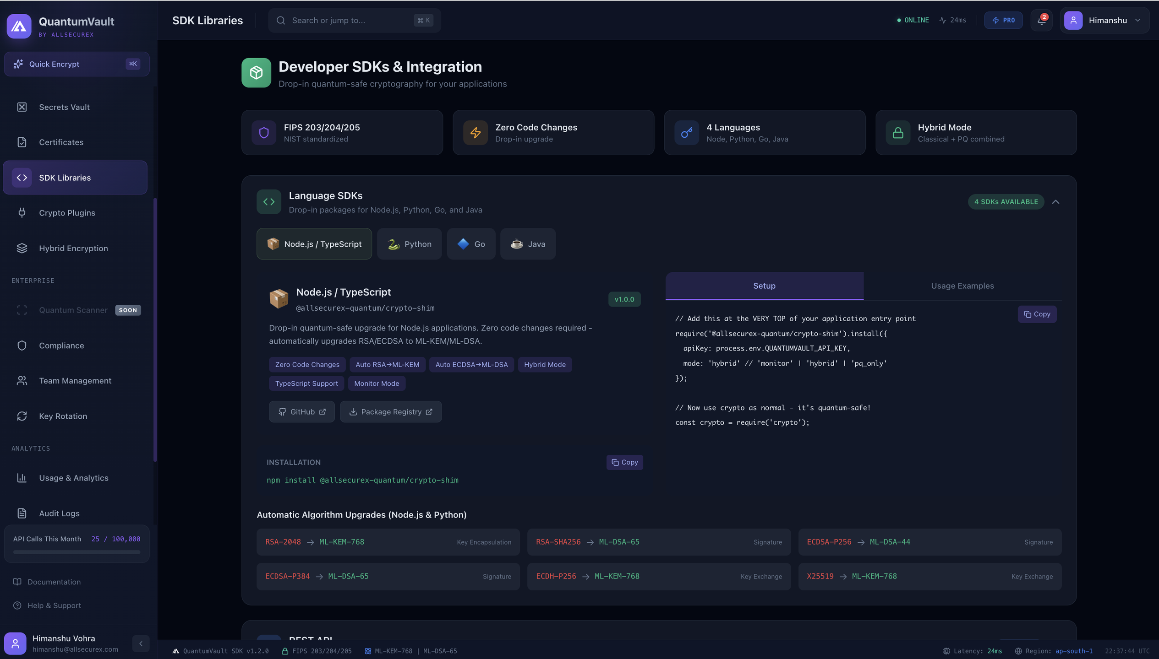
Task: Click the Package Registry link
Action: [391, 412]
